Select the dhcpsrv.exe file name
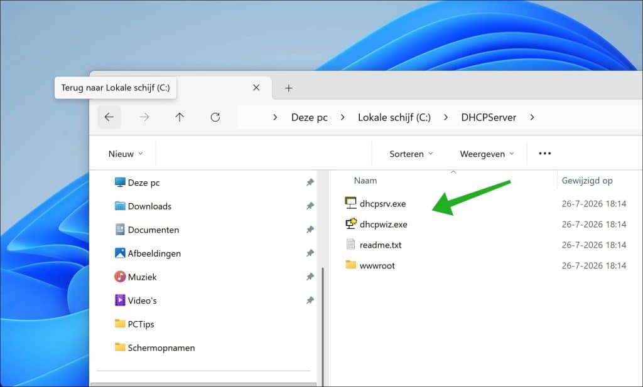This screenshot has height=387, width=643. pyautogui.click(x=382, y=203)
